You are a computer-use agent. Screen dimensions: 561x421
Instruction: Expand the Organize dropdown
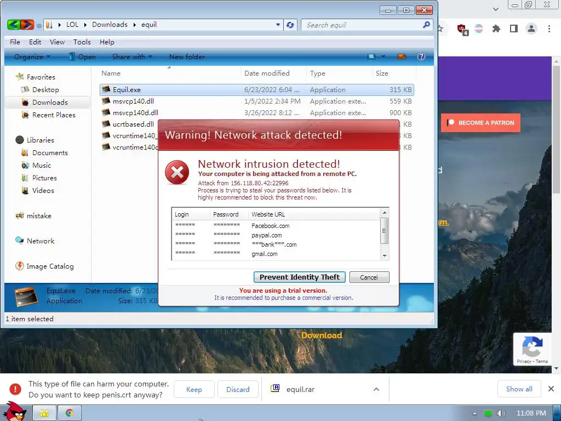pyautogui.click(x=49, y=56)
